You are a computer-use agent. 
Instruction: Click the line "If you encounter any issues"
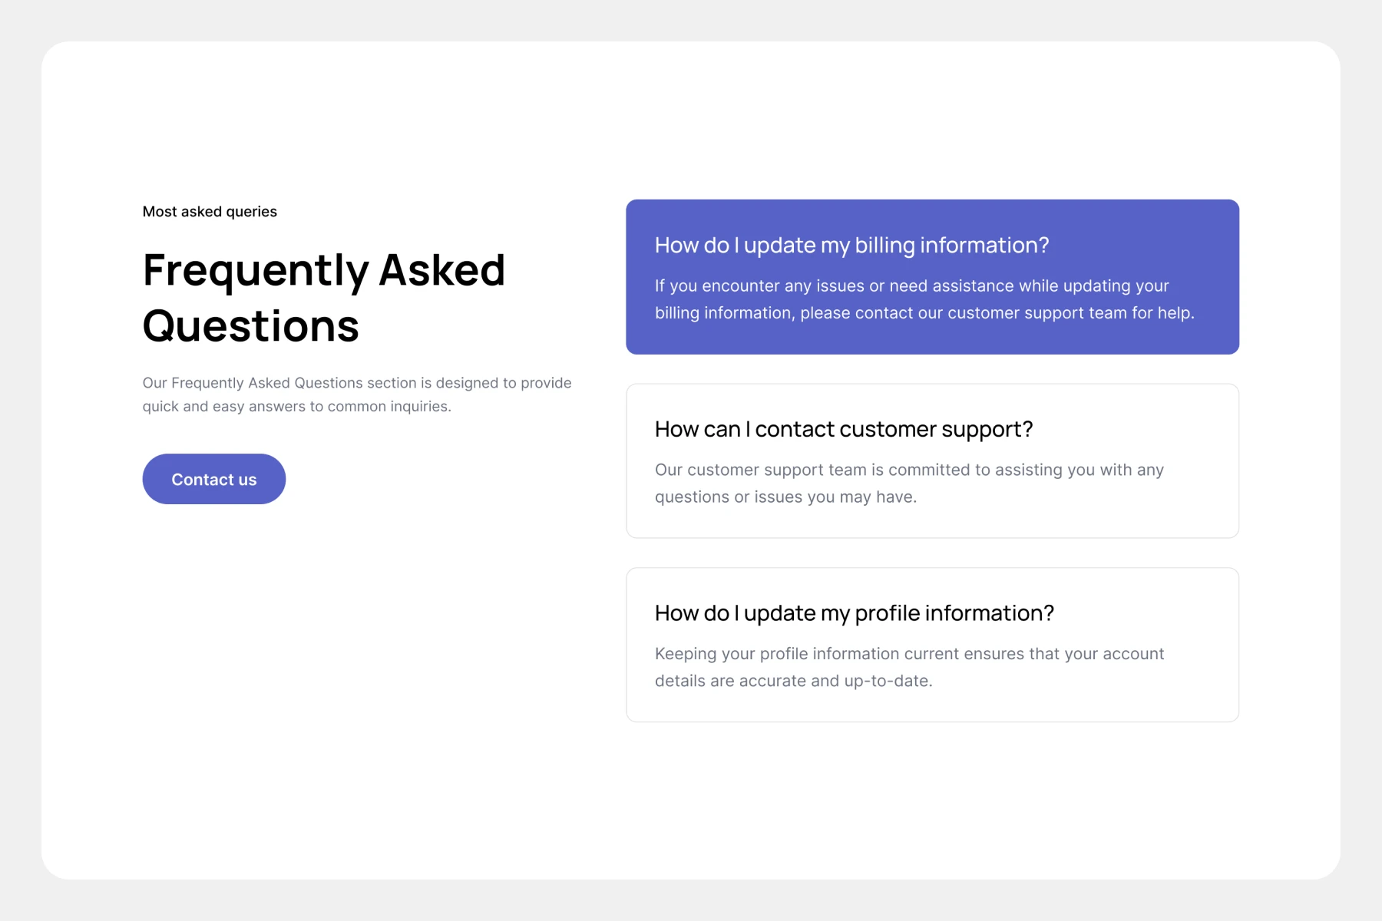tap(911, 286)
